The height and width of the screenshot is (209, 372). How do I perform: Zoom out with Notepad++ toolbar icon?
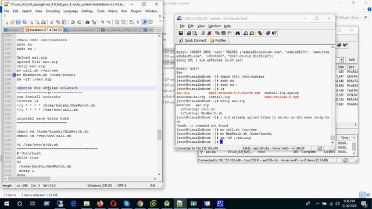pyautogui.click(x=109, y=22)
